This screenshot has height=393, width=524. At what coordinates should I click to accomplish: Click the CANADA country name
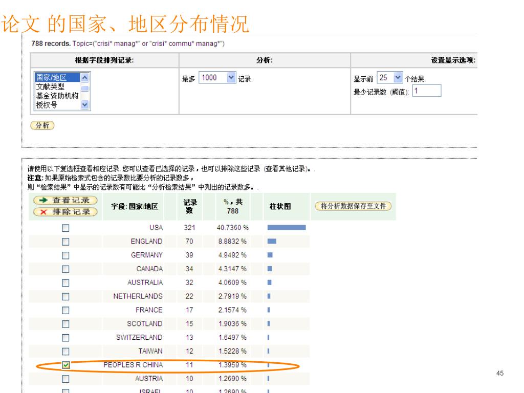pos(149,269)
